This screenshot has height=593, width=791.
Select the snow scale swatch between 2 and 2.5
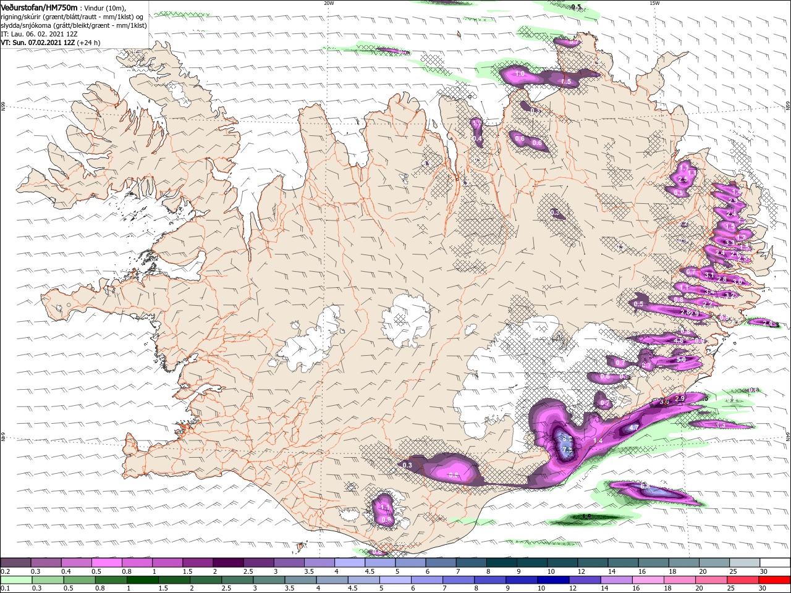228,563
